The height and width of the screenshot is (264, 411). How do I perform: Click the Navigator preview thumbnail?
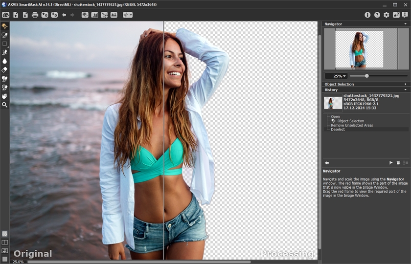point(359,49)
